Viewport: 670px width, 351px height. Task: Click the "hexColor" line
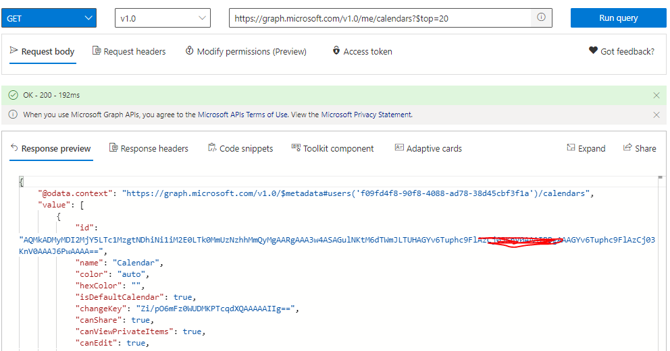tap(110, 286)
